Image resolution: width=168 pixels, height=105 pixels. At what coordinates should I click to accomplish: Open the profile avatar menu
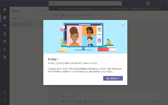pyautogui.click(x=148, y=3)
